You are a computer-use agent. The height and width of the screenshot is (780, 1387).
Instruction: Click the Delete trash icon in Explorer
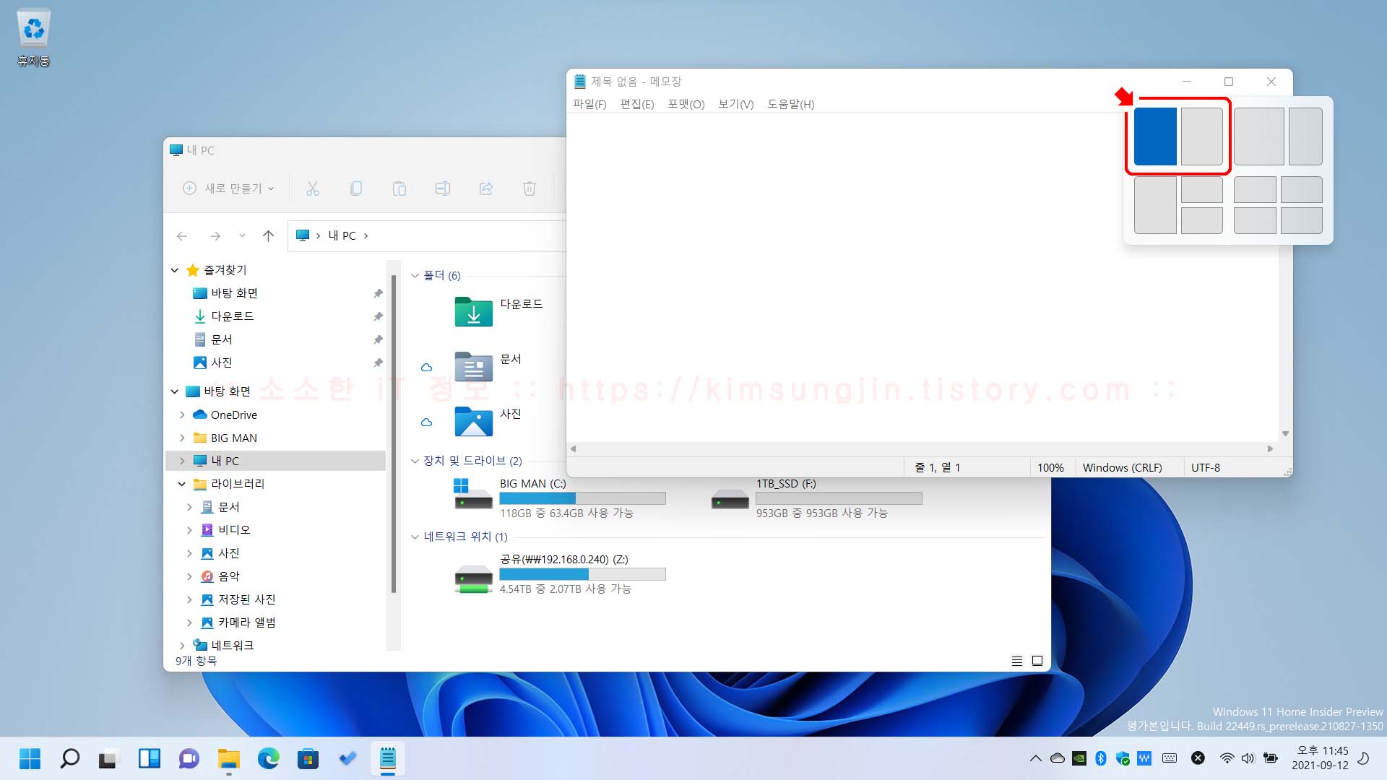click(x=530, y=188)
